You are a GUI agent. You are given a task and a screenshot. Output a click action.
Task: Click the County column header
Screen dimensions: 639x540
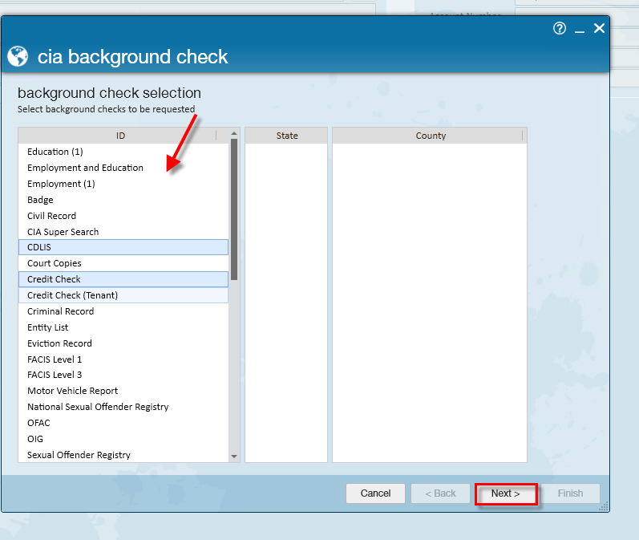point(428,136)
